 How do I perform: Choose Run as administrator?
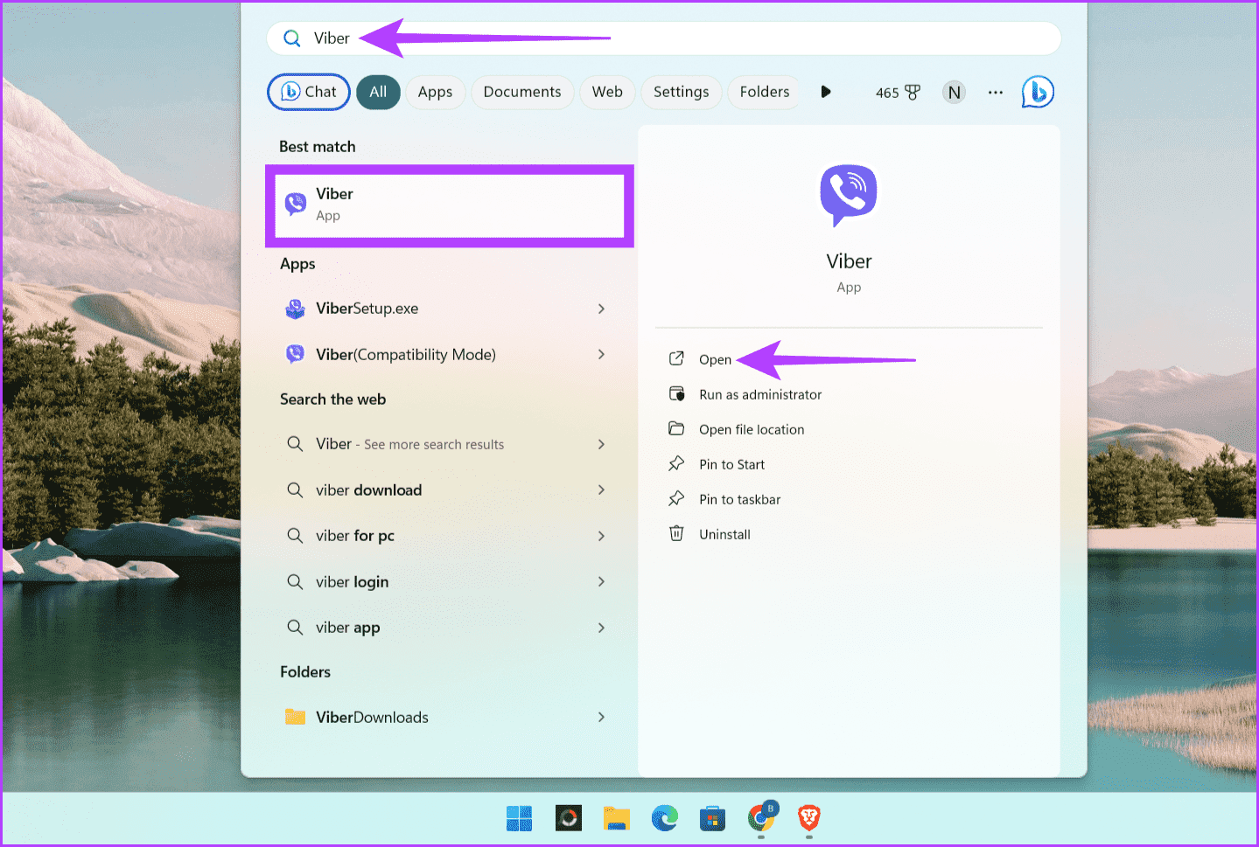(x=760, y=394)
